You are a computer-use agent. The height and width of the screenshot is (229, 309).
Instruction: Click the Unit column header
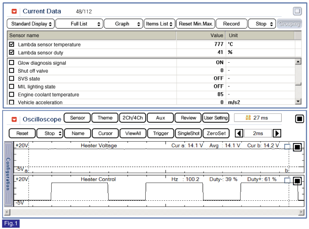260,35
